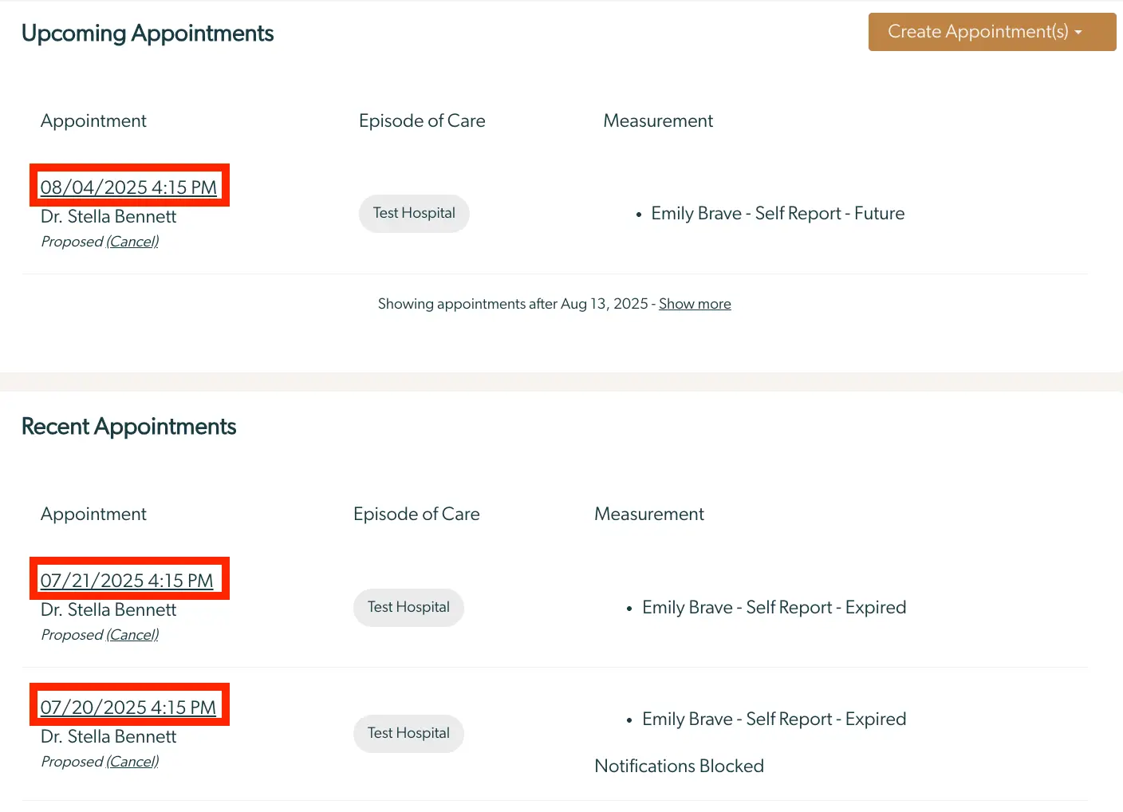The image size is (1123, 812).
Task: Cancel the 07/21/2025 proposed appointment
Action: (132, 635)
